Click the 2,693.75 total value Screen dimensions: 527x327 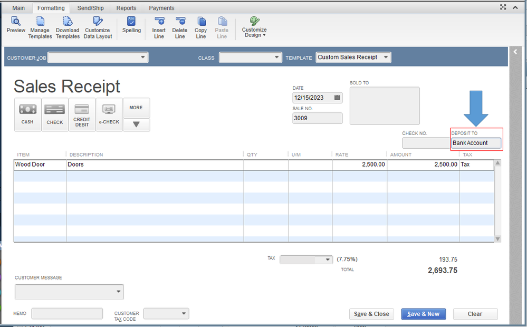(x=442, y=271)
